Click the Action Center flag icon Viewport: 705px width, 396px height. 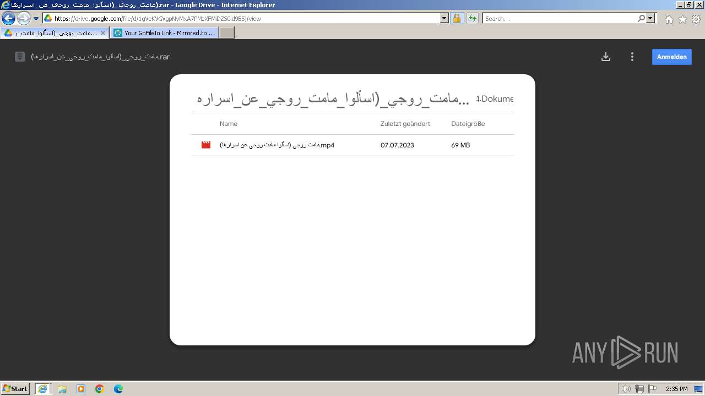point(653,389)
